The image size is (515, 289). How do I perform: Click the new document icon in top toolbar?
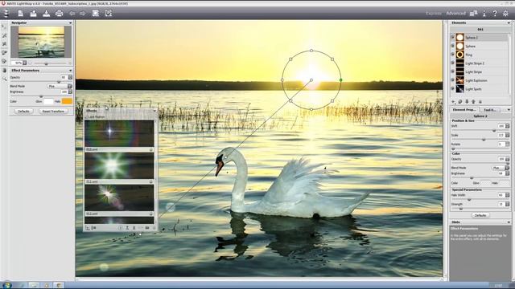[x=20, y=13]
